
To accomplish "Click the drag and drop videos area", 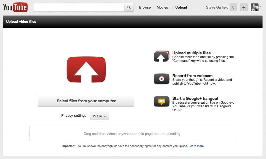I will click(x=133, y=134).
